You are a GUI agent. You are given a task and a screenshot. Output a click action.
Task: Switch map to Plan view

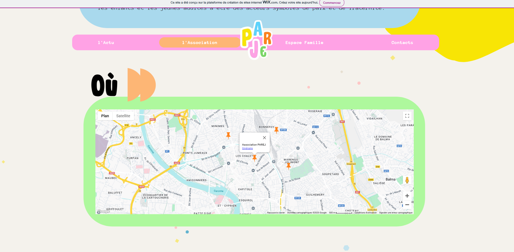coord(105,116)
